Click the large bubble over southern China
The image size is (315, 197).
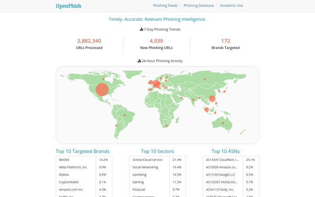pyautogui.click(x=212, y=98)
